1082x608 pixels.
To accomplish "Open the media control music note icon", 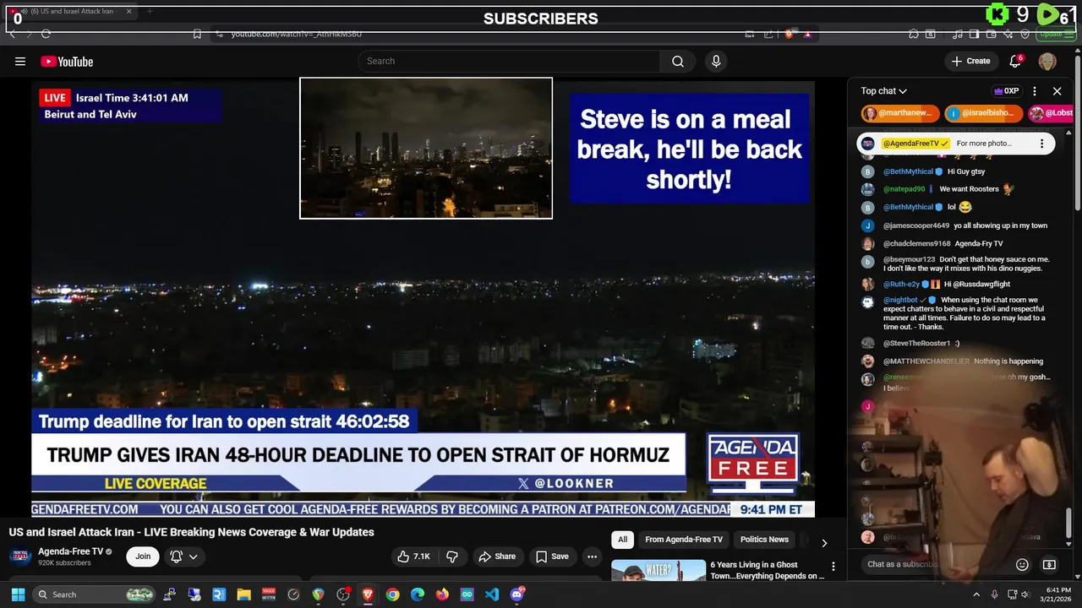I will coord(957,34).
